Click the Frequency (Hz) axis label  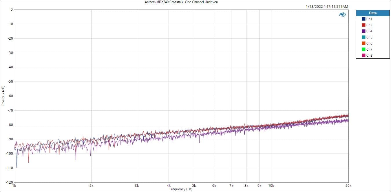pos(181,189)
